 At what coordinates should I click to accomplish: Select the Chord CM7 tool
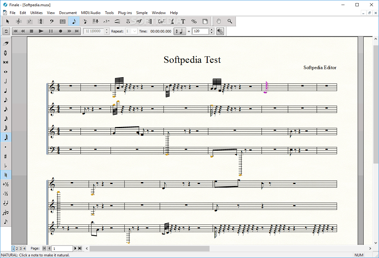161,21
